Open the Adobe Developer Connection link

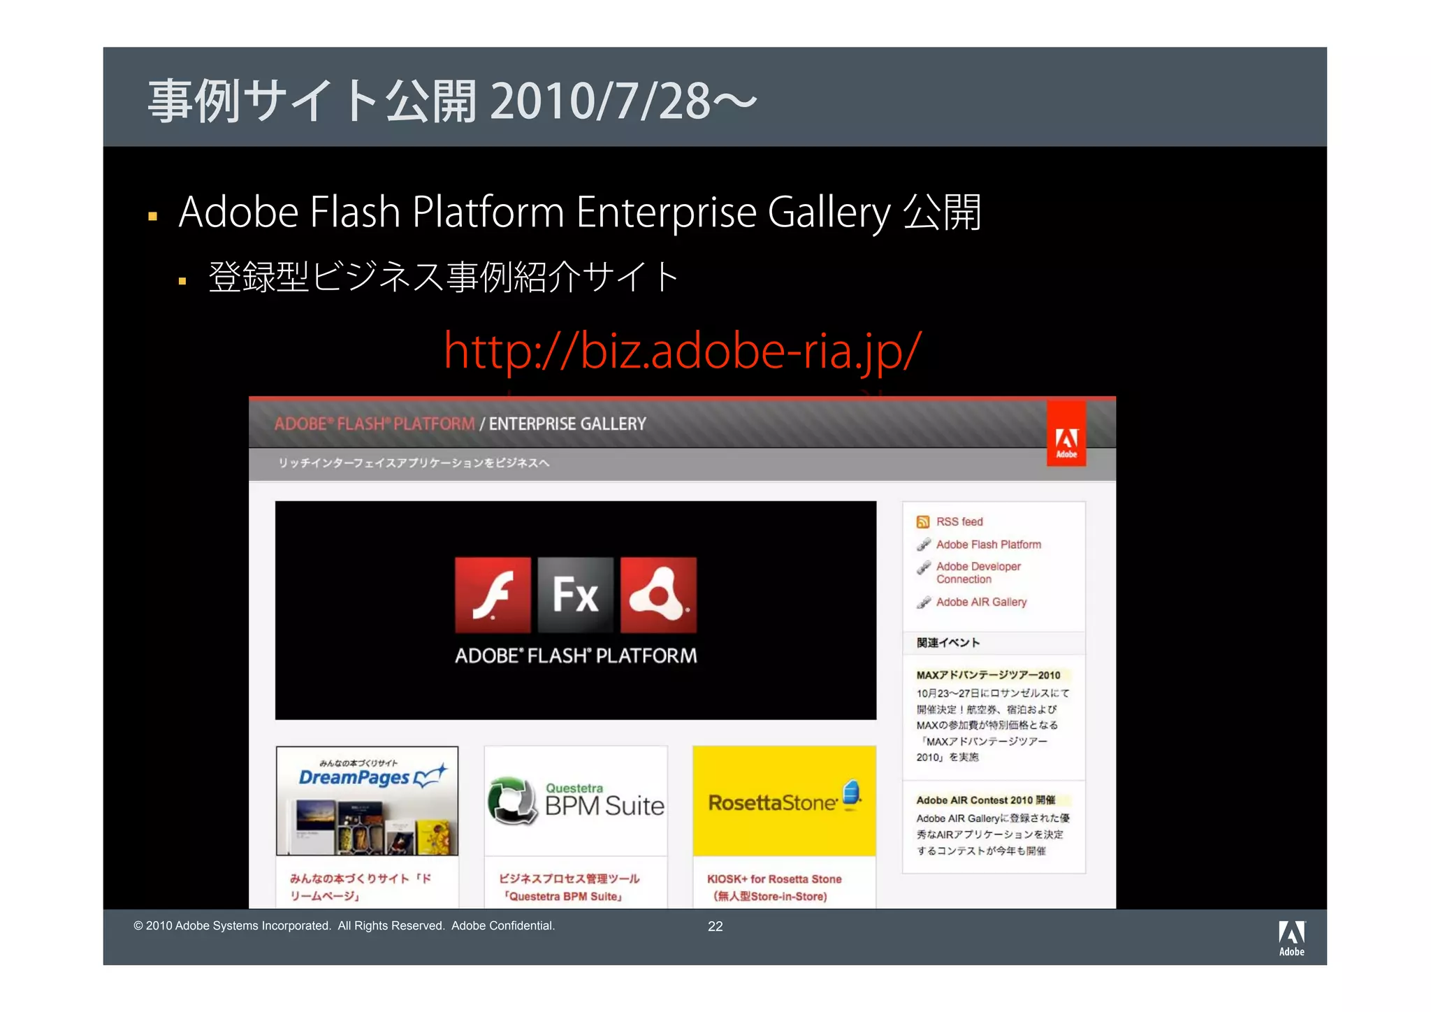pyautogui.click(x=978, y=573)
